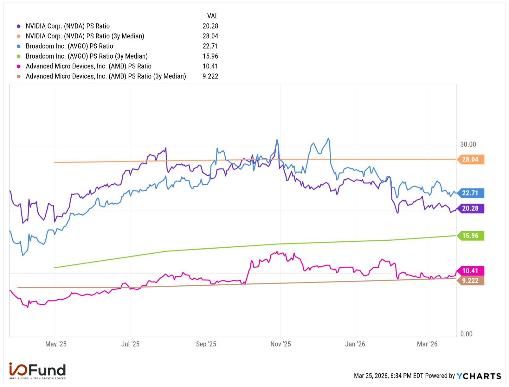Click the pink AMD PS Ratio legend dot

pyautogui.click(x=19, y=67)
